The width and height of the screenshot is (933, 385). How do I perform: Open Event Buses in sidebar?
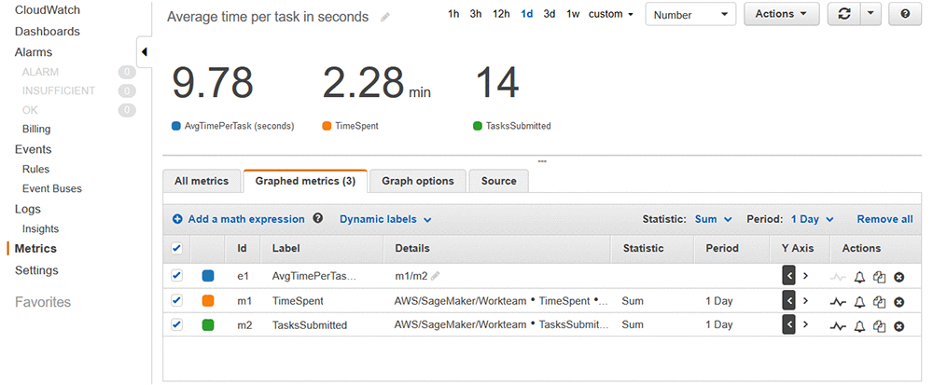click(52, 188)
